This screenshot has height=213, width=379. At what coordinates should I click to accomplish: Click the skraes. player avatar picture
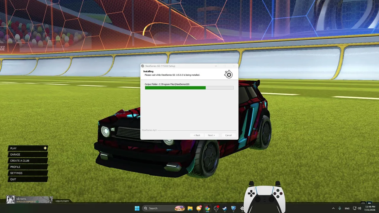11,199
